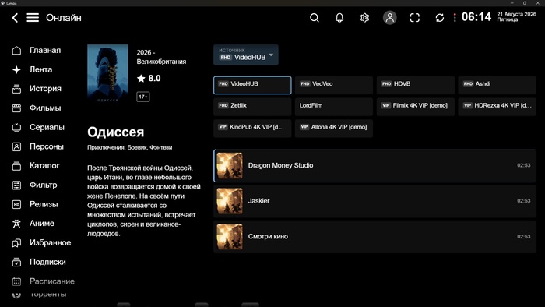
Task: Click the red three-dot indicator
Action: [455, 18]
